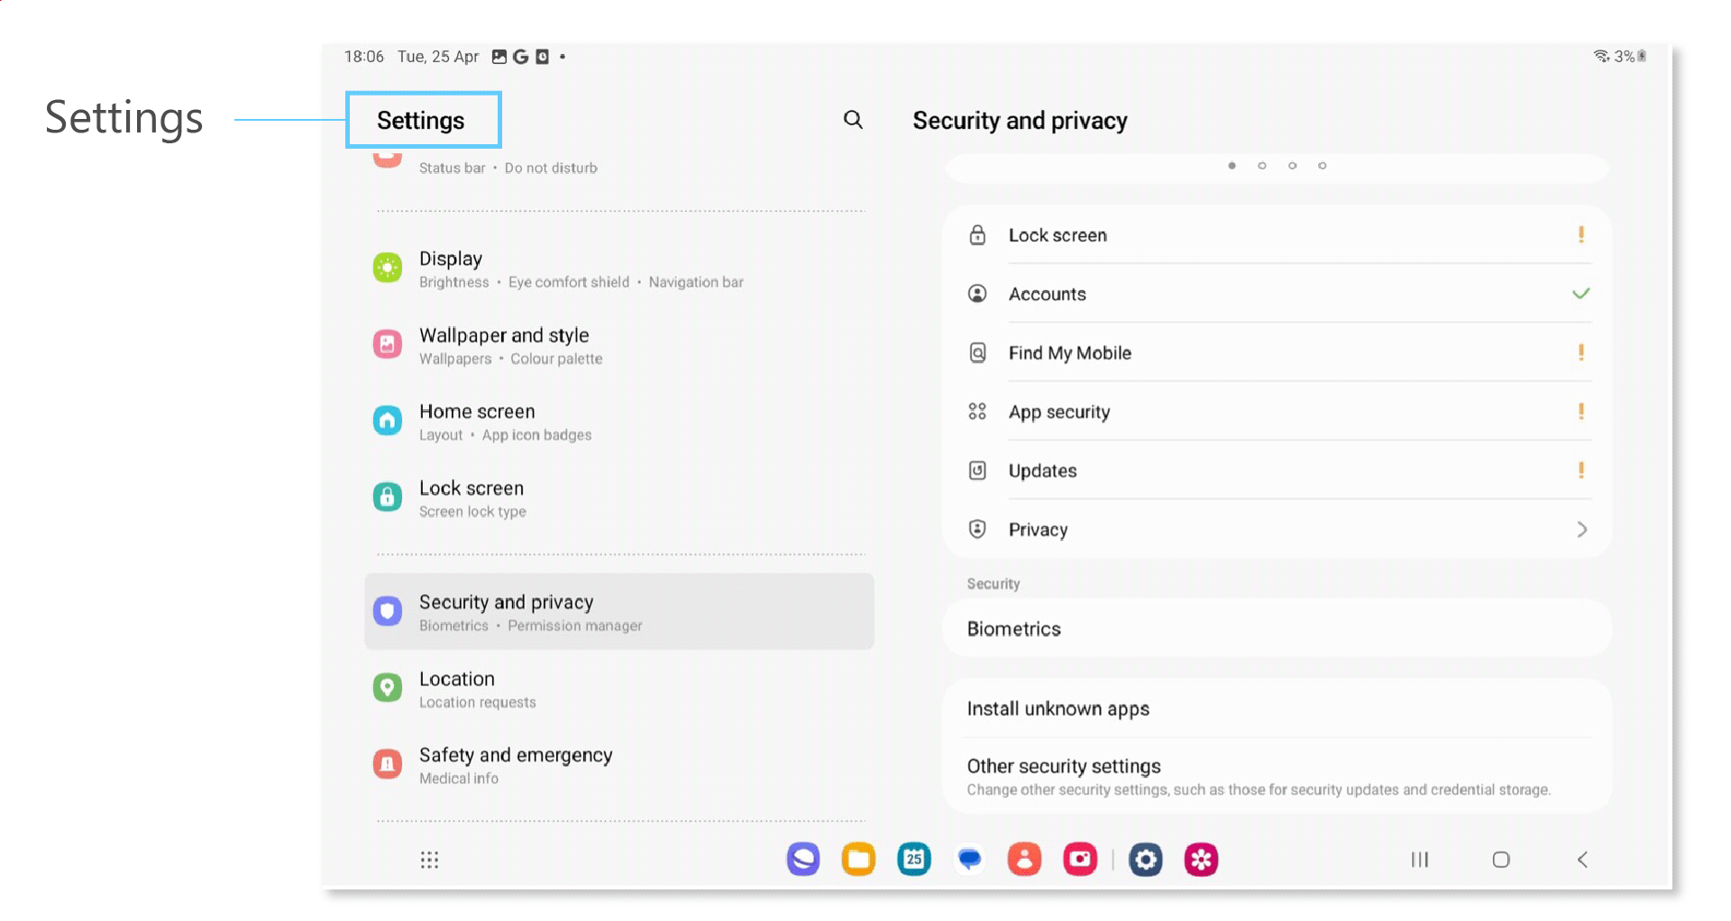Tap the 'Security and privacy' page title

tap(1020, 121)
